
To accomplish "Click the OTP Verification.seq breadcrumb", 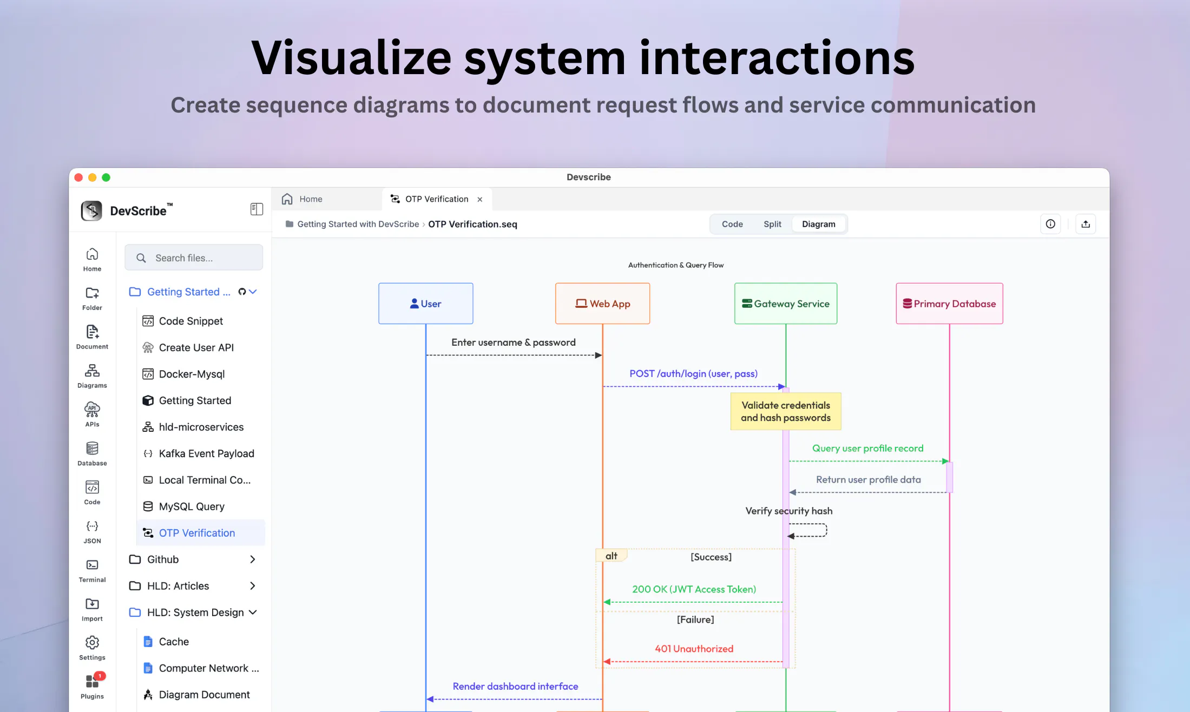I will (472, 224).
